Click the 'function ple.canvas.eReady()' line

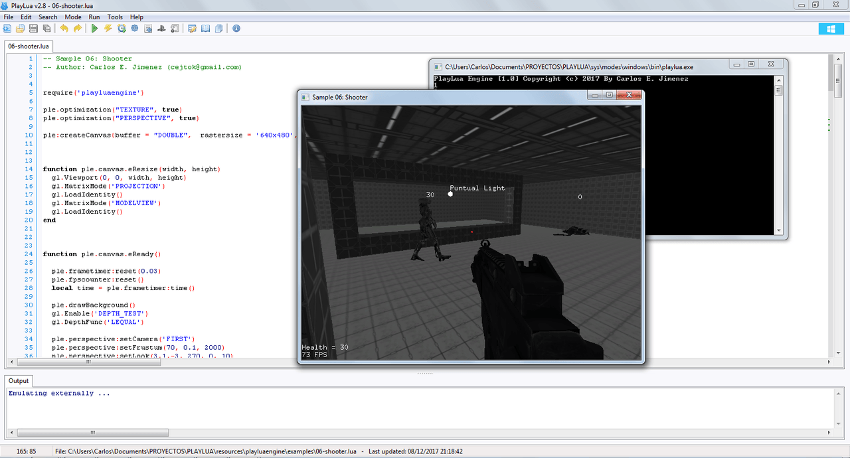(102, 254)
